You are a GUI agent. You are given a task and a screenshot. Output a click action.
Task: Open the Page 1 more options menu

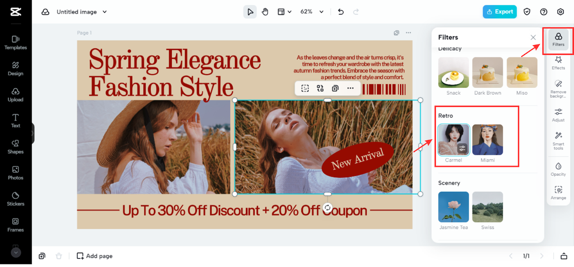click(x=409, y=33)
